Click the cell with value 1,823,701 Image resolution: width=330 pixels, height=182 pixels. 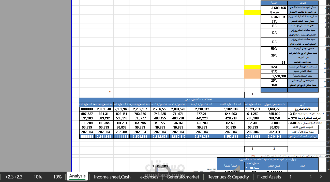252,109
